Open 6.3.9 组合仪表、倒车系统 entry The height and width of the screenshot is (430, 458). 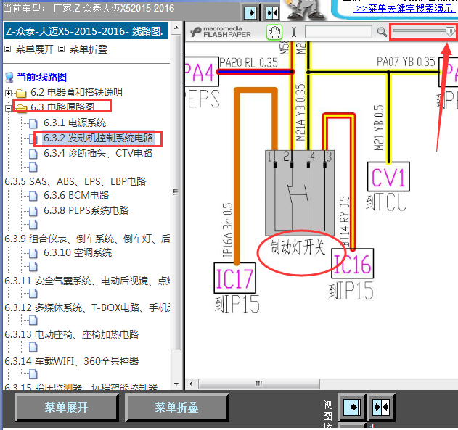pos(87,239)
